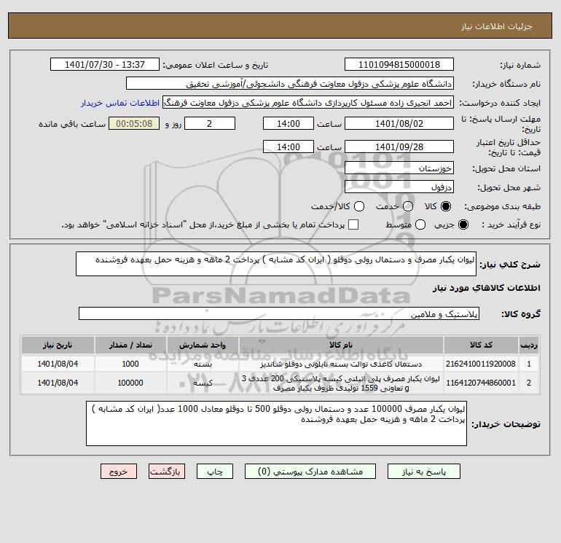Click the گروه کالا پلاستیک و ملامین field
This screenshot has width=561, height=543.
pyautogui.click(x=279, y=313)
